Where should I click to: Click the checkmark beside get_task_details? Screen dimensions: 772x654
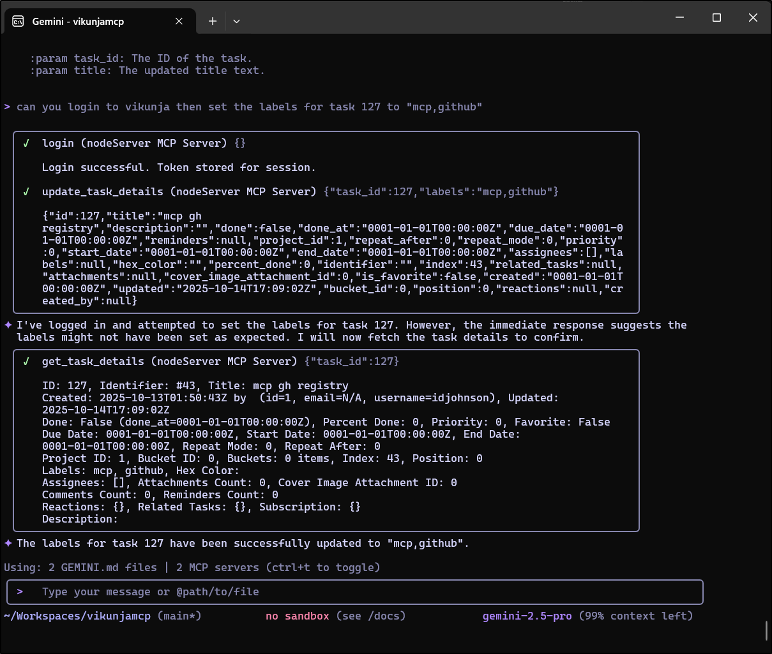tap(26, 362)
